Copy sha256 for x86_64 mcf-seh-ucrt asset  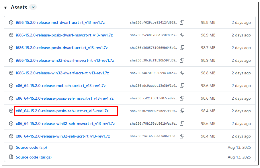(x=182, y=86)
